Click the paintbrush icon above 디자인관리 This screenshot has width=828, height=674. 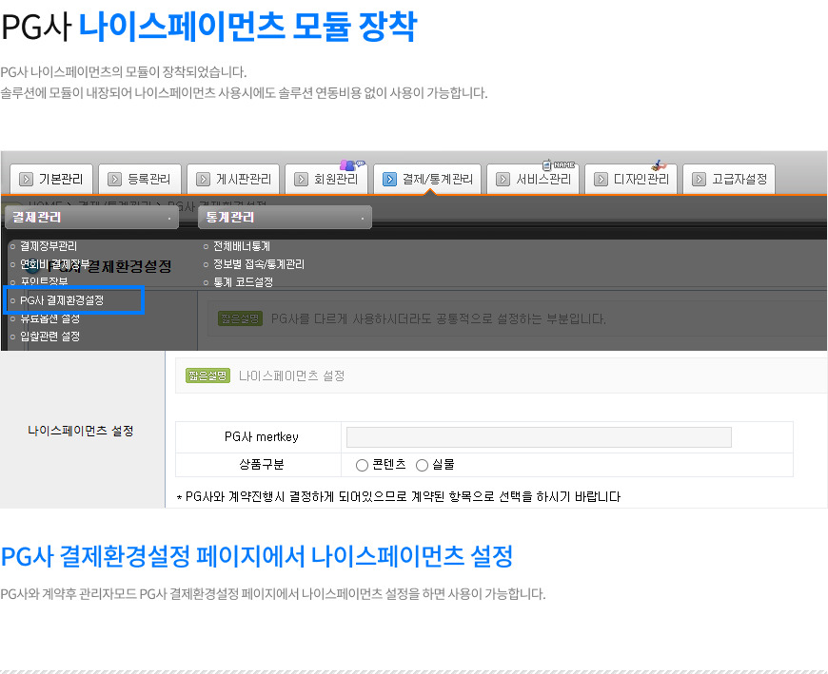(659, 165)
